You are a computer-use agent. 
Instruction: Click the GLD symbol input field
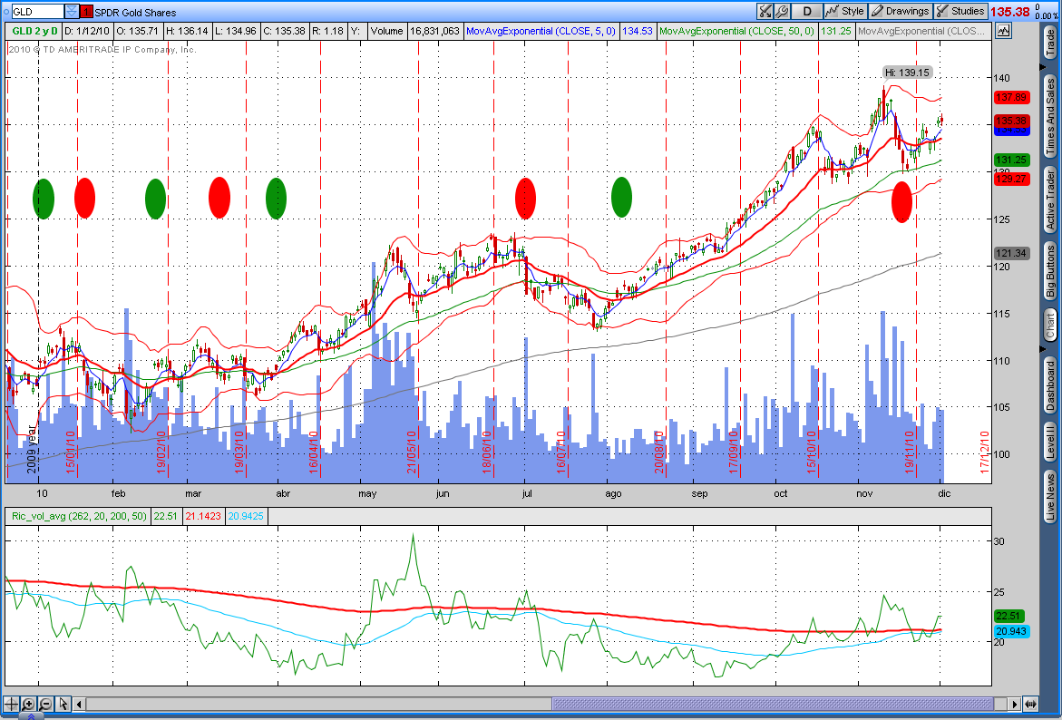[x=36, y=12]
